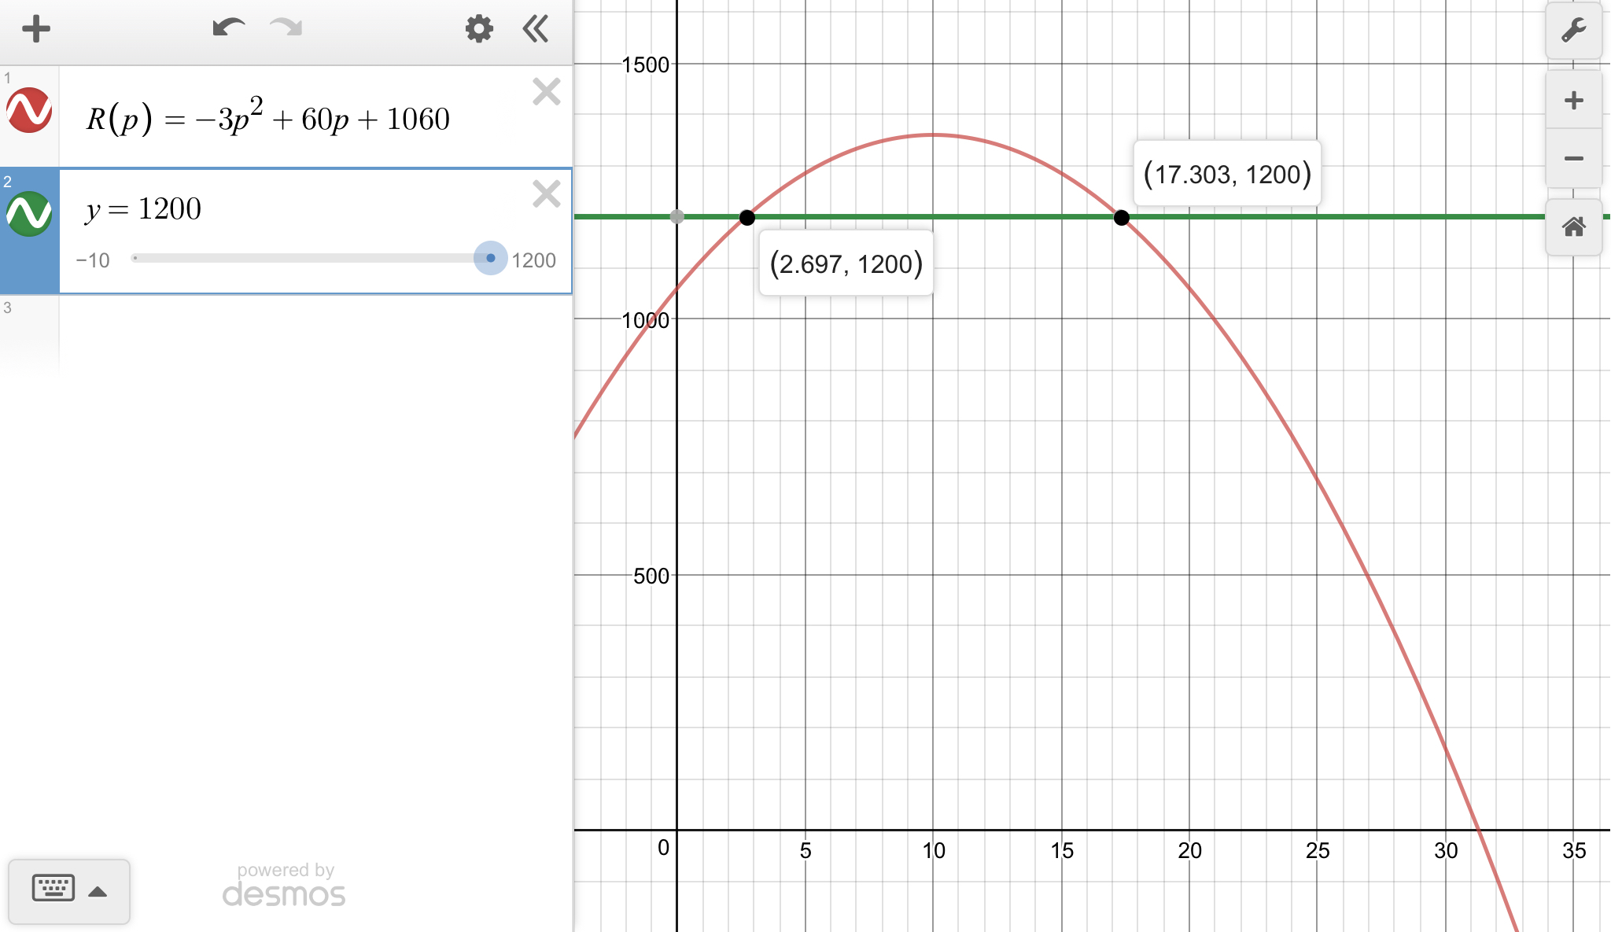The image size is (1611, 932).
Task: Open Graph Settings wrench menu
Action: (1573, 31)
